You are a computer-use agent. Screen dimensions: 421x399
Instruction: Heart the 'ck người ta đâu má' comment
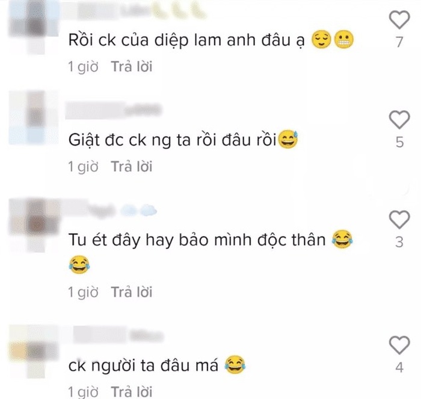pyautogui.click(x=399, y=345)
